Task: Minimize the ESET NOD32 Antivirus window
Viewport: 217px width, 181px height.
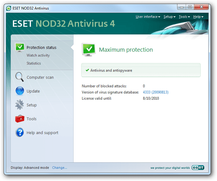Action: tap(182, 7)
